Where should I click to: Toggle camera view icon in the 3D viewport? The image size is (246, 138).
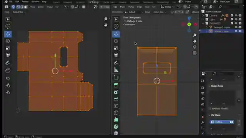click(x=194, y=47)
